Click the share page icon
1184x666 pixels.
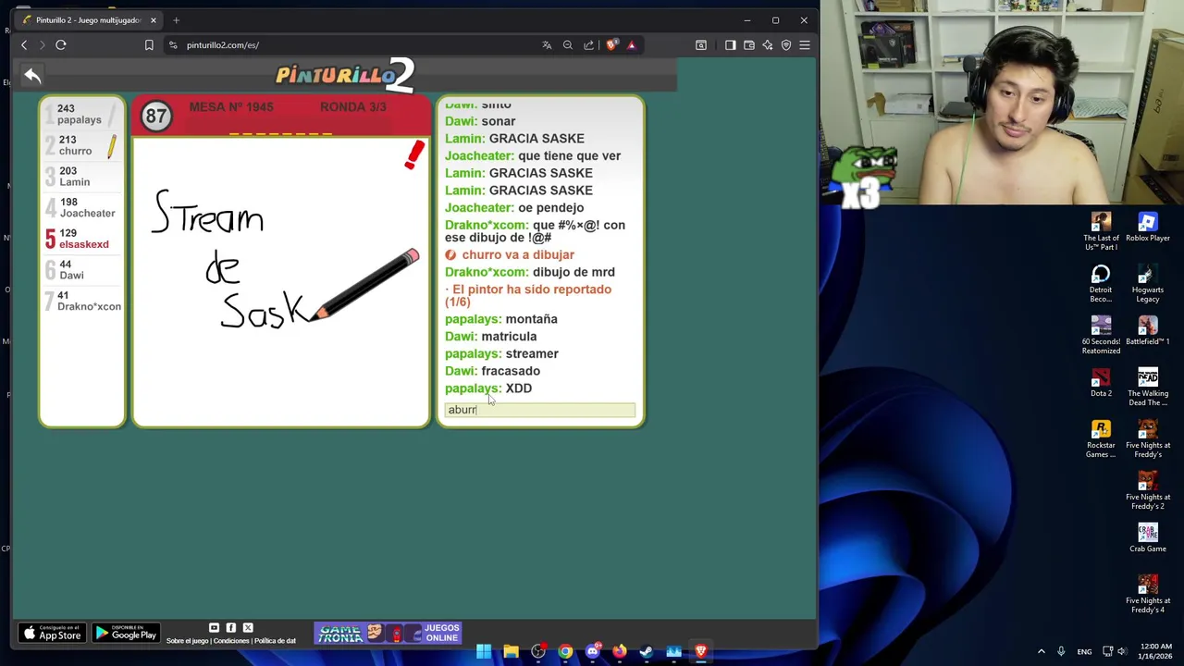[588, 44]
